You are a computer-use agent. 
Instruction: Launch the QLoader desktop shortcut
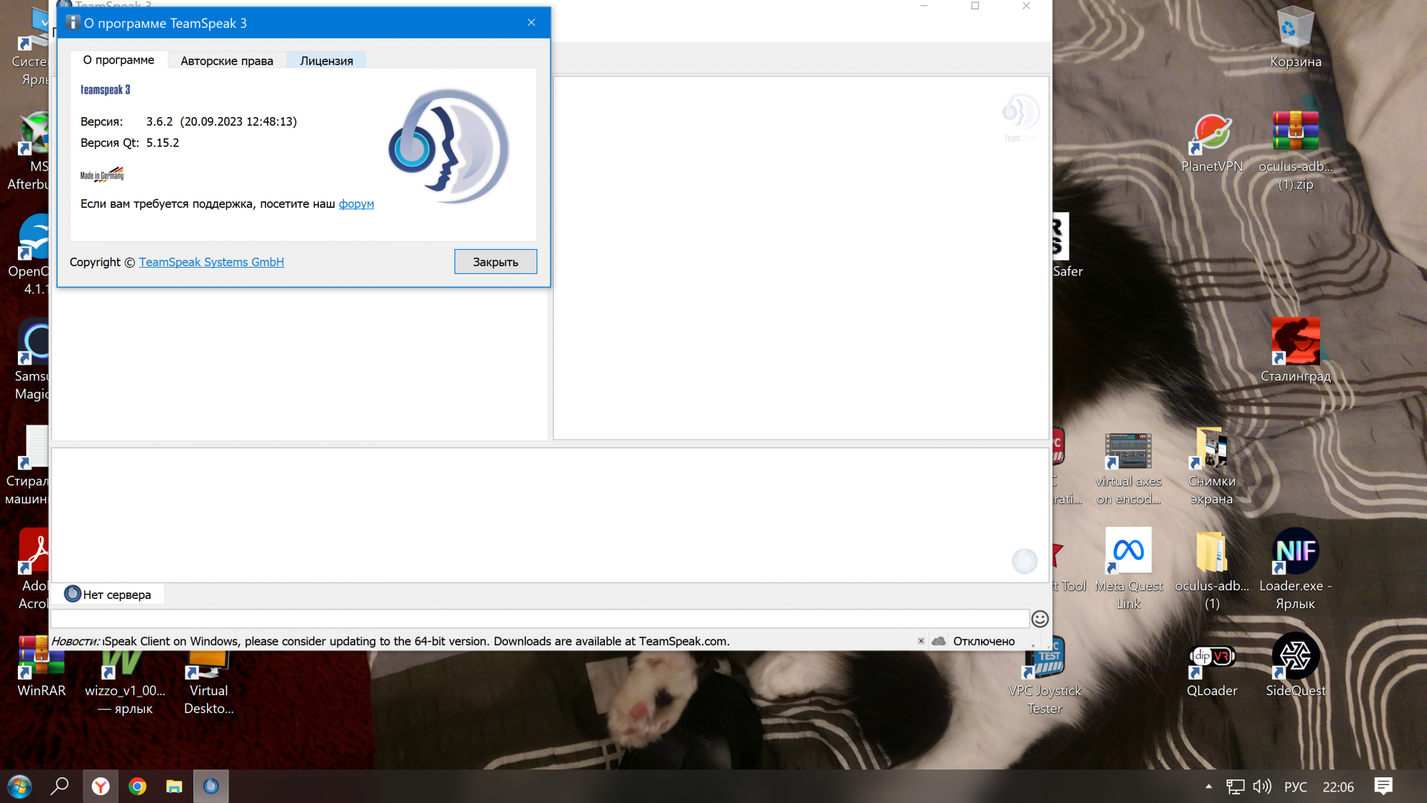(x=1212, y=672)
